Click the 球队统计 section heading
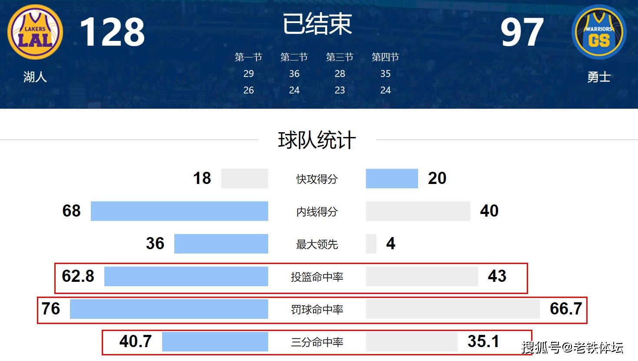 (x=317, y=140)
